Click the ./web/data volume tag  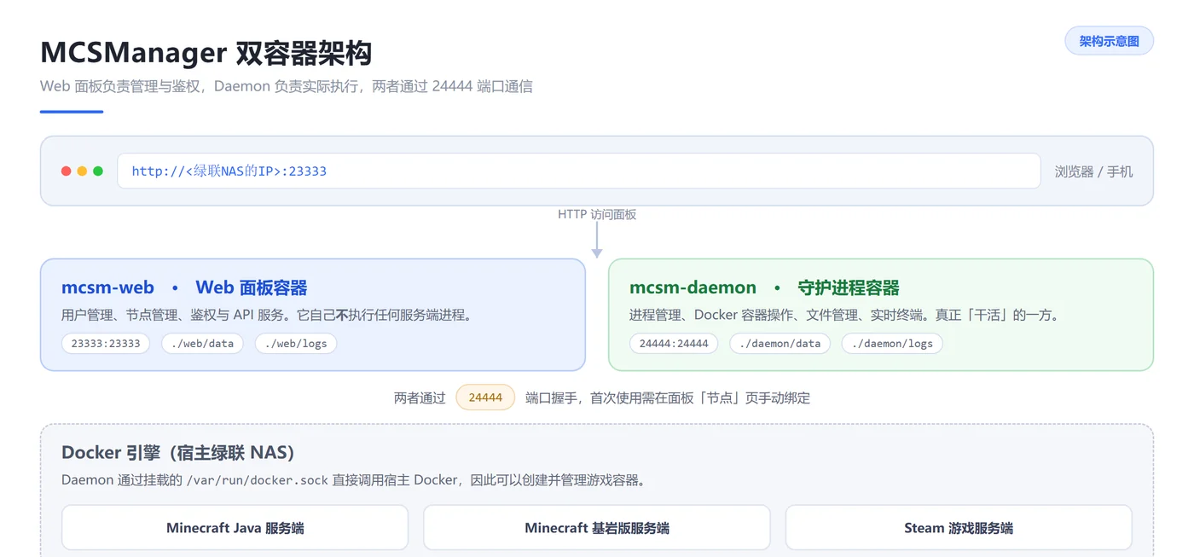tap(202, 343)
